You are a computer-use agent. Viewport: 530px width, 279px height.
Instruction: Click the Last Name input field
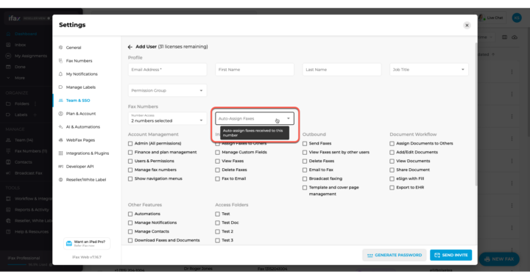click(x=342, y=70)
